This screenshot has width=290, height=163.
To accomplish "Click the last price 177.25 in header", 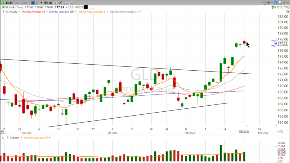I will coord(60,7).
